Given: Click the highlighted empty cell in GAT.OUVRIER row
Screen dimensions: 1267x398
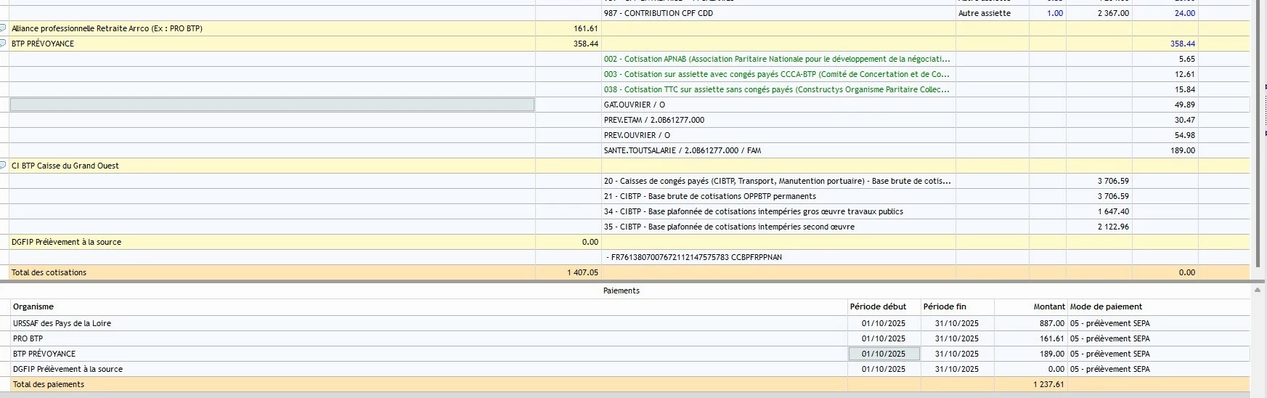Looking at the screenshot, I should coord(272,105).
